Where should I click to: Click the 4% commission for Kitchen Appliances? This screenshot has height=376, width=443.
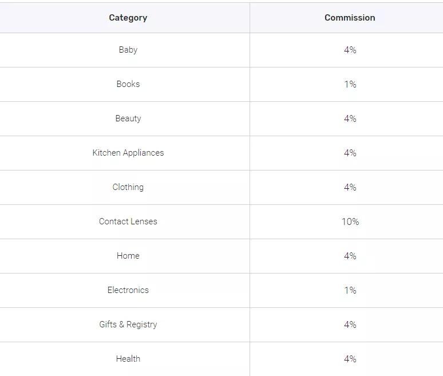(x=350, y=153)
